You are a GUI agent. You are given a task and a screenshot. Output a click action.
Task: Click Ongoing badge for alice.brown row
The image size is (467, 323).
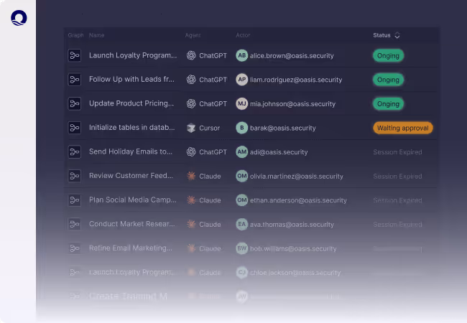click(x=388, y=55)
